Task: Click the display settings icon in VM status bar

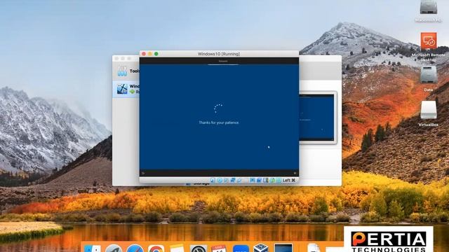Action: click(x=253, y=181)
